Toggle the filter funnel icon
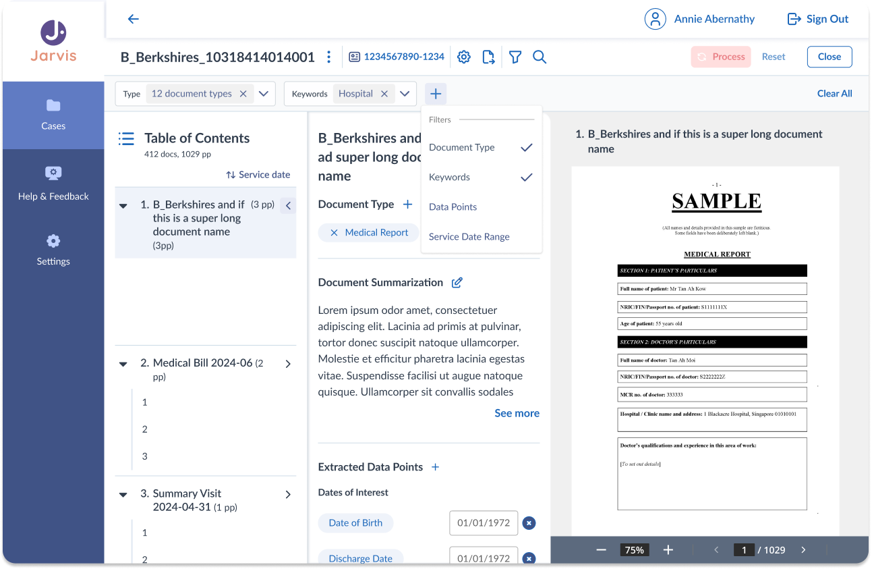Image resolution: width=872 pixels, height=569 pixels. coord(515,57)
